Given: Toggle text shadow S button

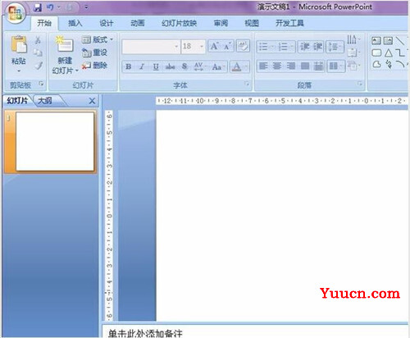Looking at the screenshot, I should tap(184, 66).
